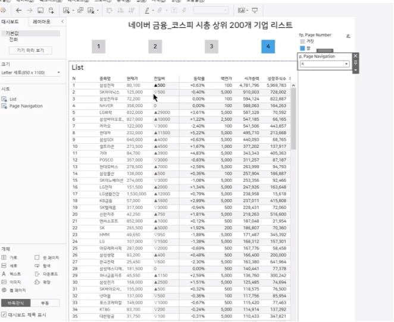Click the POSCO row in the List table
The image size is (394, 322).
pyautogui.click(x=180, y=160)
